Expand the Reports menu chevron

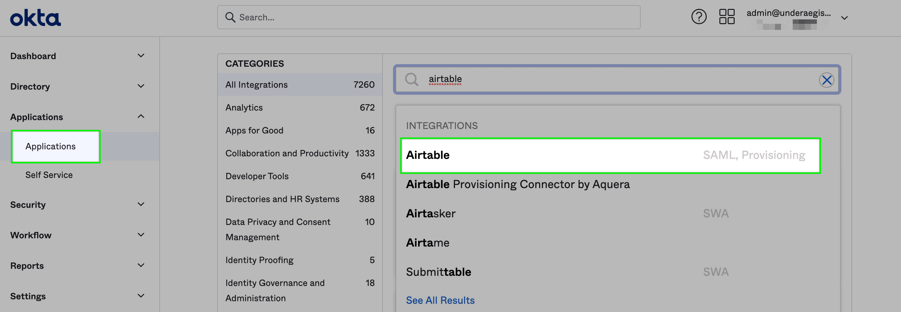[x=141, y=265]
